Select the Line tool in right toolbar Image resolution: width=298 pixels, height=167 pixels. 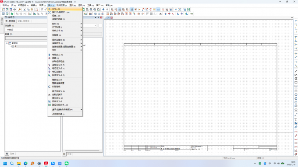(x=296, y=71)
